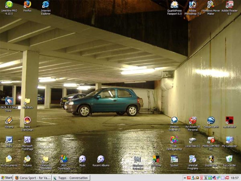The width and height of the screenshot is (241, 181).
Task: Select the Google Earth icon
Action: (211, 120)
